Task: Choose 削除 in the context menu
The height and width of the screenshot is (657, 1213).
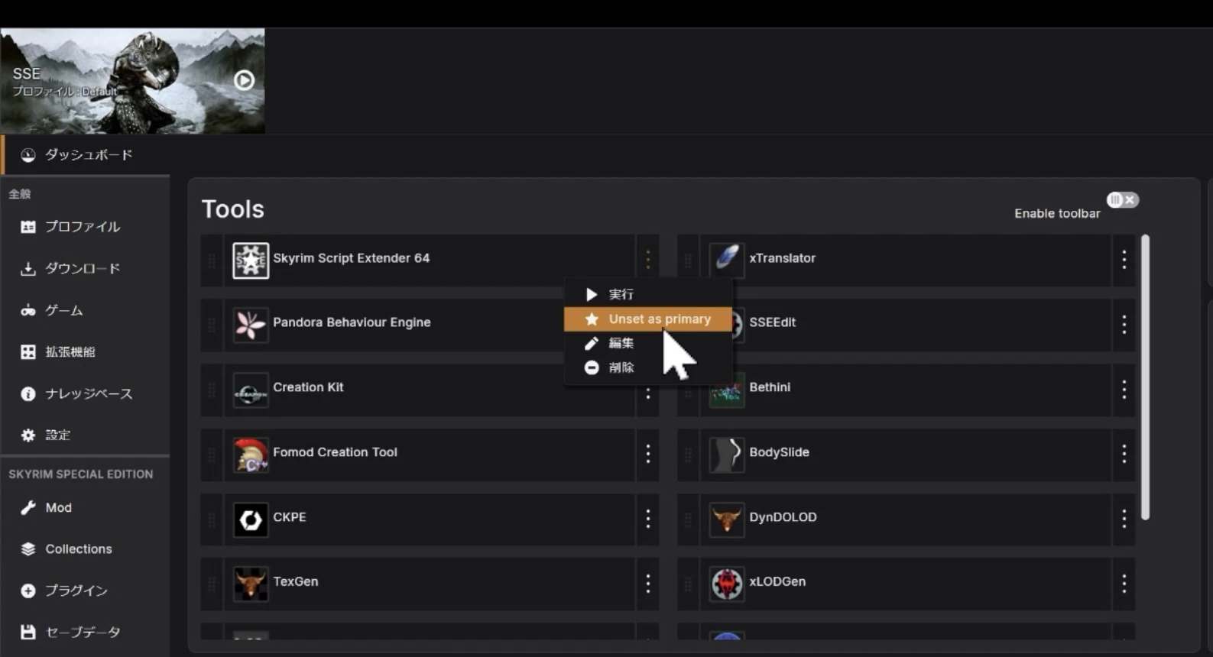Action: pos(648,367)
